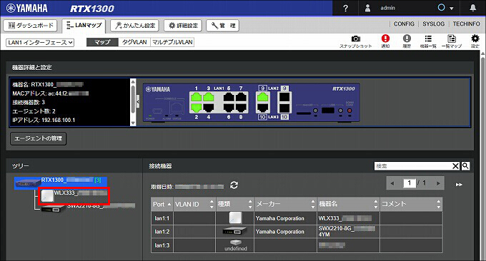486x261 pixels.
Task: Switch to the タグVLAN tab
Action: coord(134,42)
